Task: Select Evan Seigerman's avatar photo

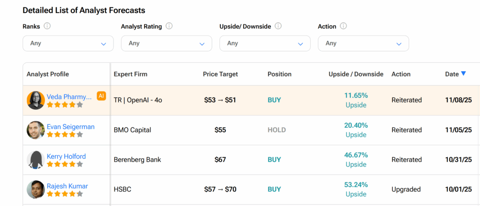Action: [x=36, y=130]
